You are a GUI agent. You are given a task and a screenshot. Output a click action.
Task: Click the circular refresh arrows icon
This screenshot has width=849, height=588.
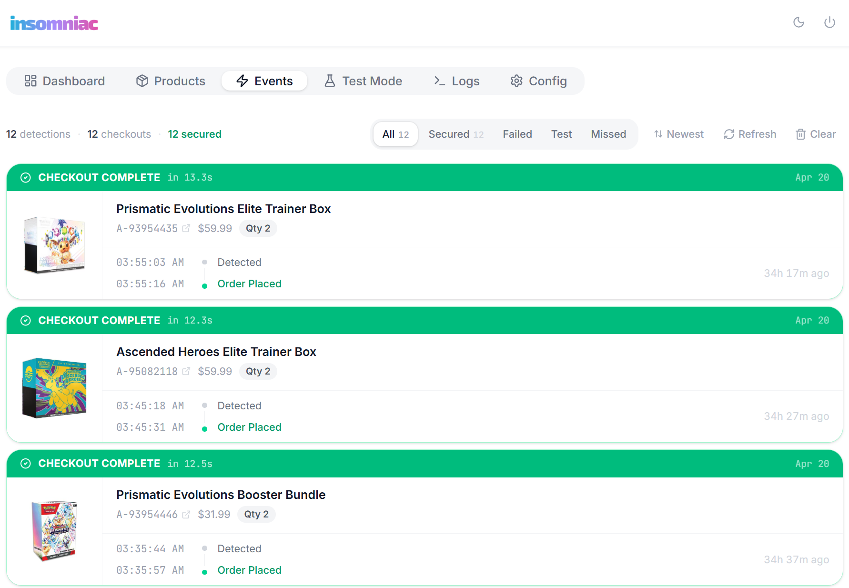[x=729, y=134]
